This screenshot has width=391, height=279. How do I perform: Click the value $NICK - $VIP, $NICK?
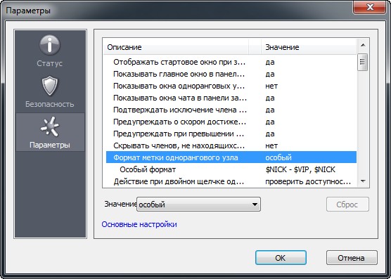[x=300, y=169]
